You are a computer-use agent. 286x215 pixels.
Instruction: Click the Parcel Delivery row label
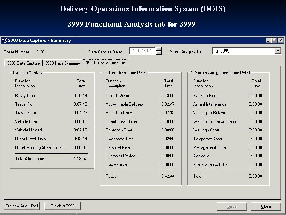click(119, 113)
